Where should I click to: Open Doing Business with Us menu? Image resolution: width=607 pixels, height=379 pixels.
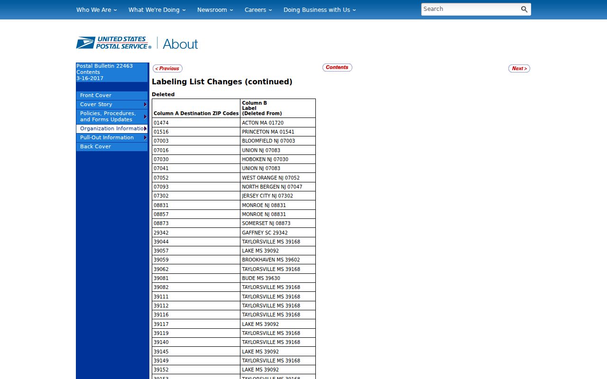320,9
